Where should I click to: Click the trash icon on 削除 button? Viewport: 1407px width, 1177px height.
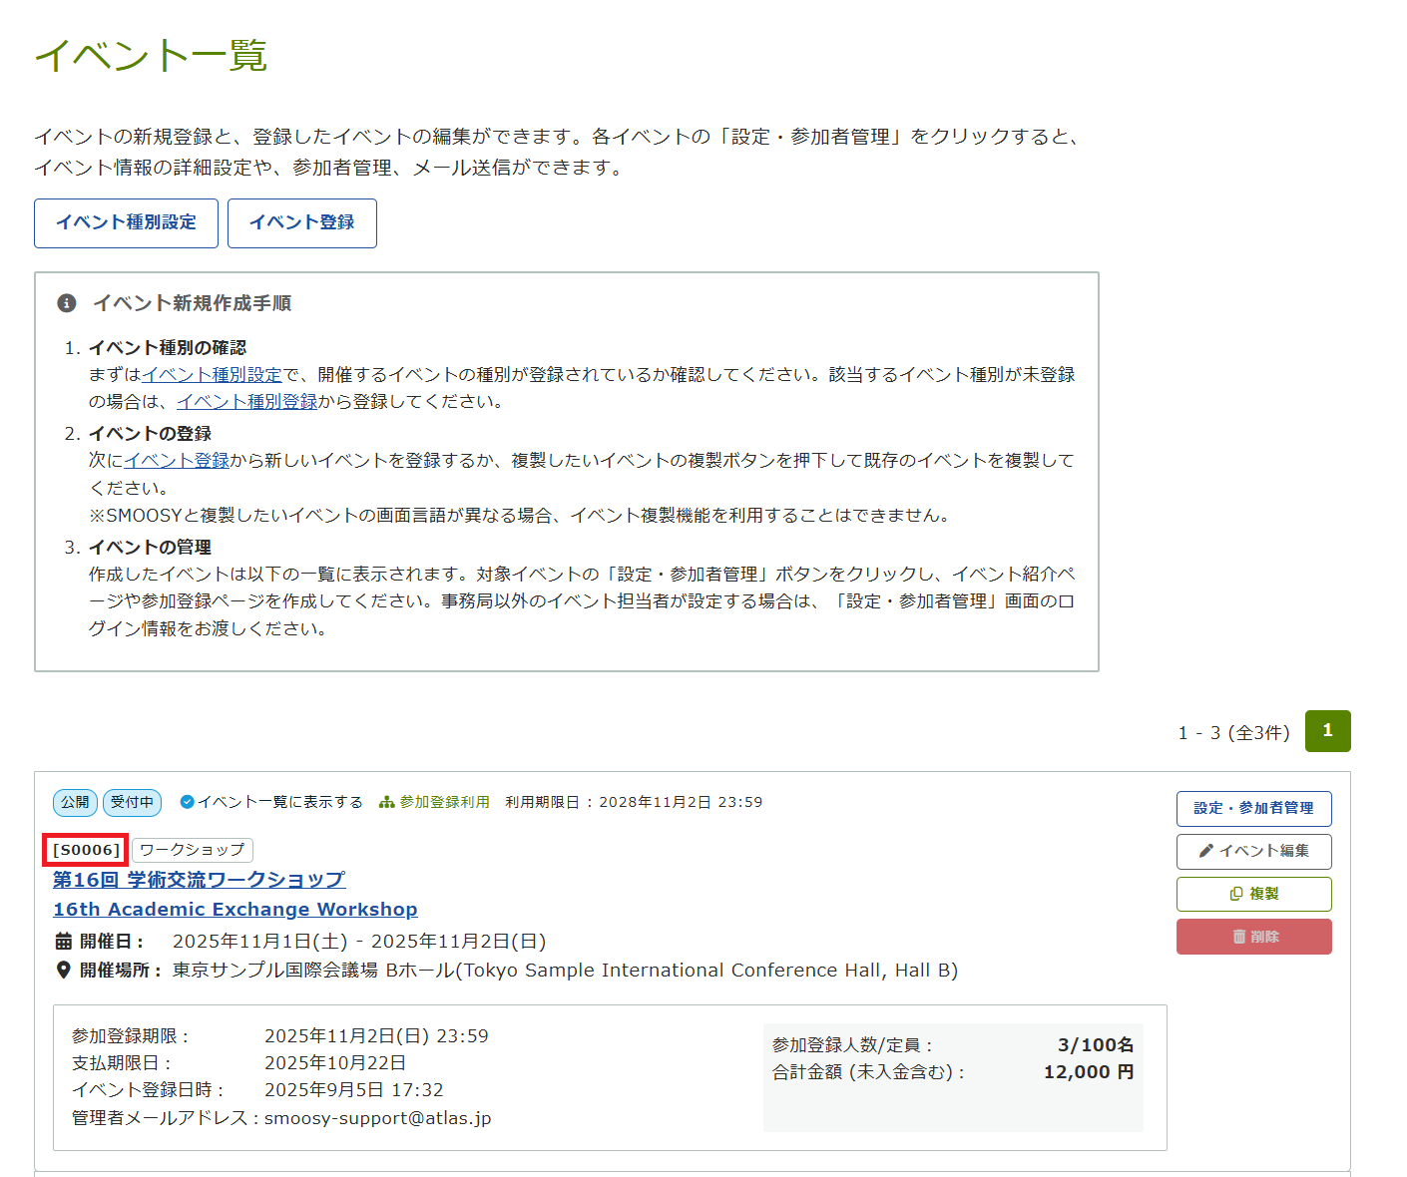[1238, 937]
